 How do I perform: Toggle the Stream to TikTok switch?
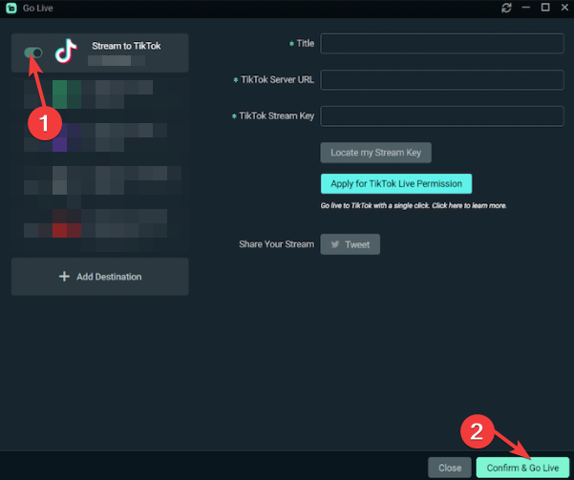coord(33,52)
